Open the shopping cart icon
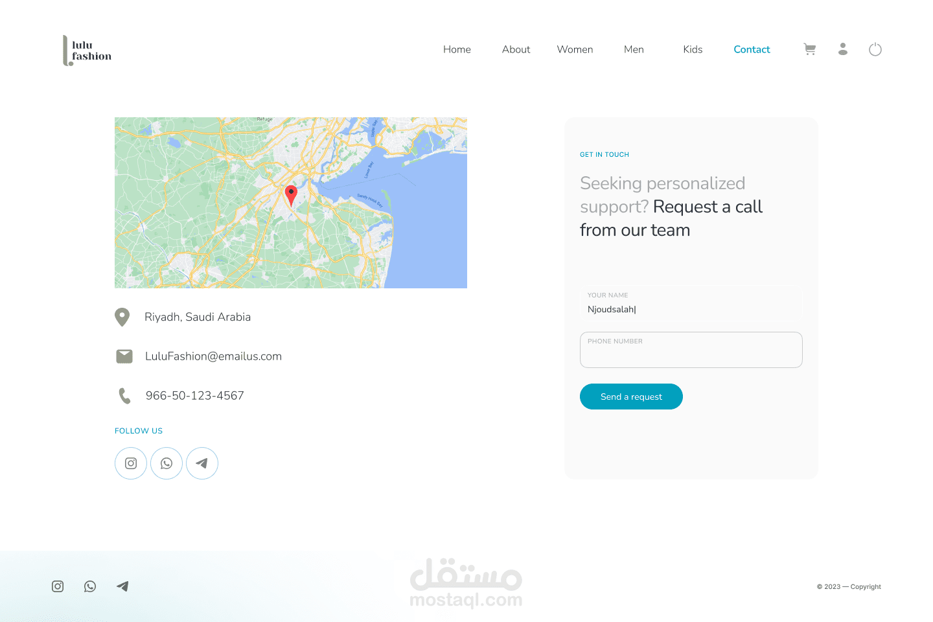 (x=810, y=49)
